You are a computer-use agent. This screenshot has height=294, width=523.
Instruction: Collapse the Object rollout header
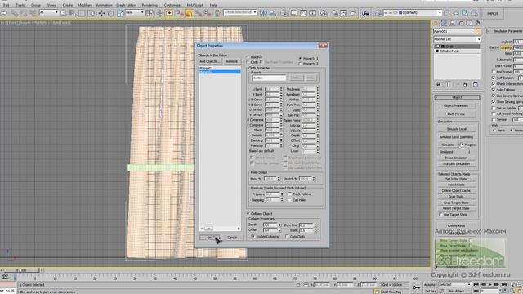458,97
